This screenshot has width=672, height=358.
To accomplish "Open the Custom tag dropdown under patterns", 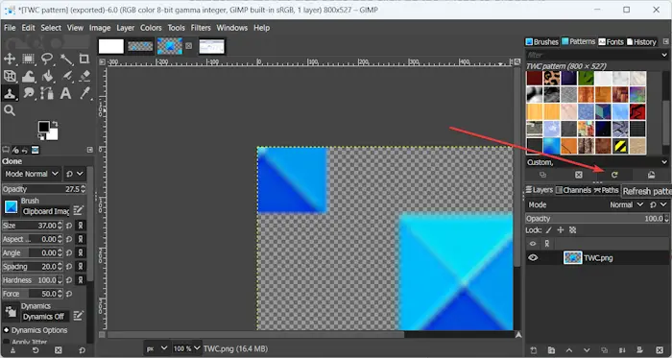I will click(x=597, y=162).
